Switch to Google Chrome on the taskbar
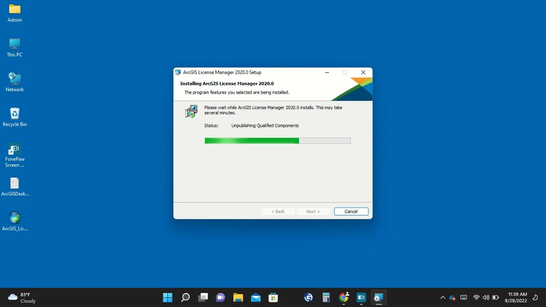This screenshot has height=307, width=546. (344, 298)
